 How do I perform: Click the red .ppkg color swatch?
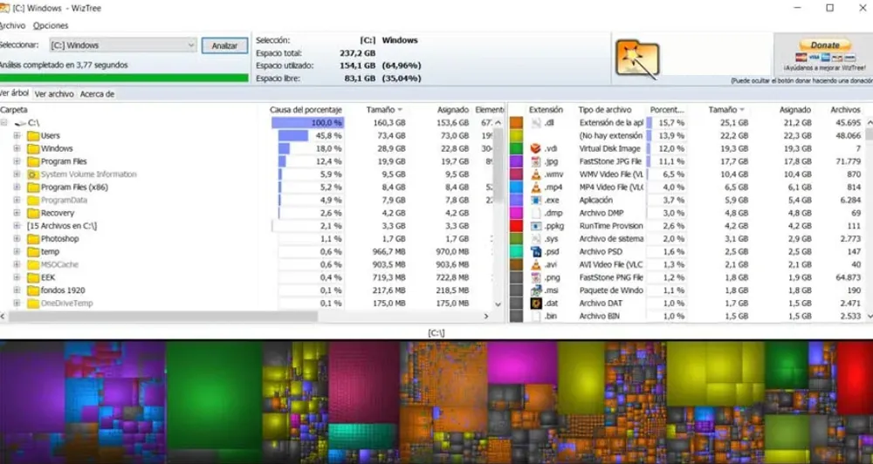517,226
